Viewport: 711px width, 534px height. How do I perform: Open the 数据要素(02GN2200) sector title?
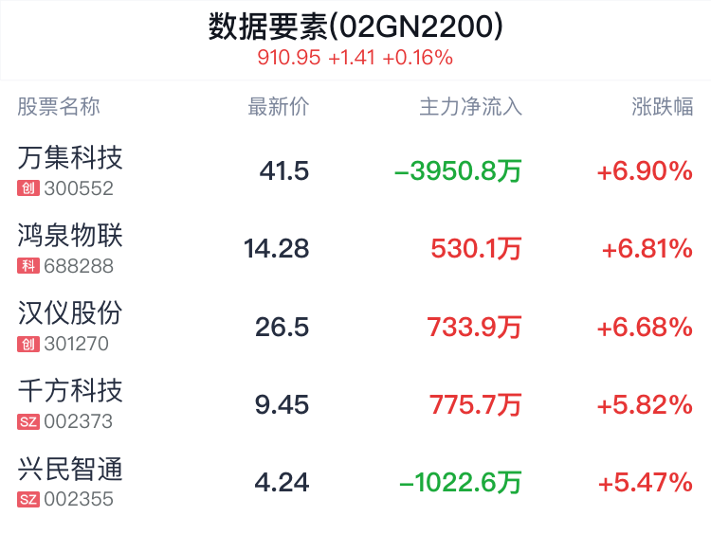(x=355, y=27)
